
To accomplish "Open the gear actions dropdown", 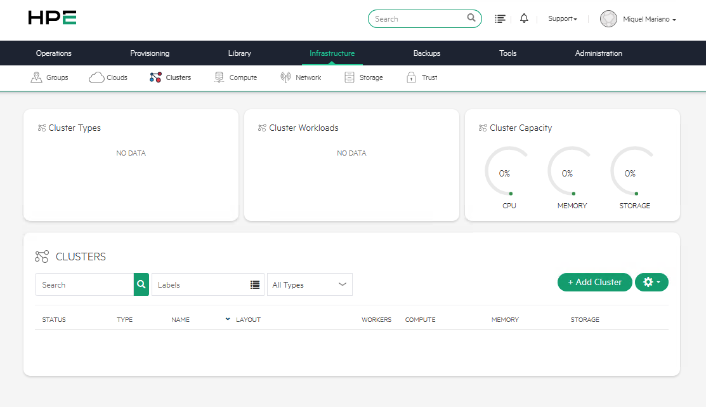I will click(651, 282).
